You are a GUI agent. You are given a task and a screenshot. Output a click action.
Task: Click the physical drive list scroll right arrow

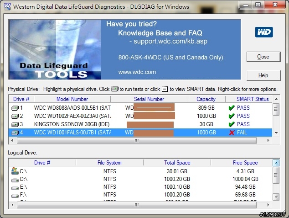pyautogui.click(x=268, y=140)
